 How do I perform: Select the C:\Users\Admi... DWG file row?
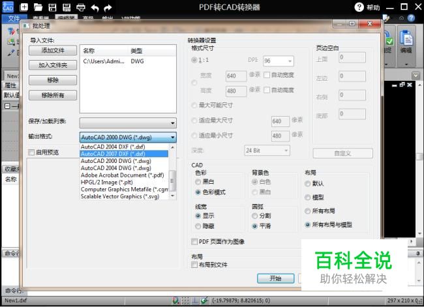128,61
